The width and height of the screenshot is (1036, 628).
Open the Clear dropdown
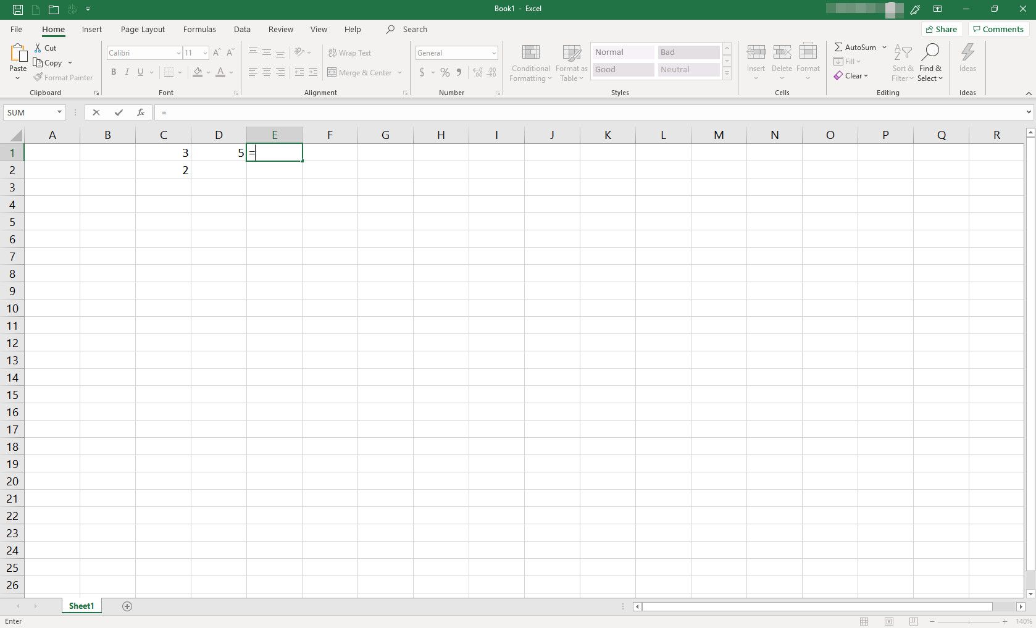coord(851,75)
